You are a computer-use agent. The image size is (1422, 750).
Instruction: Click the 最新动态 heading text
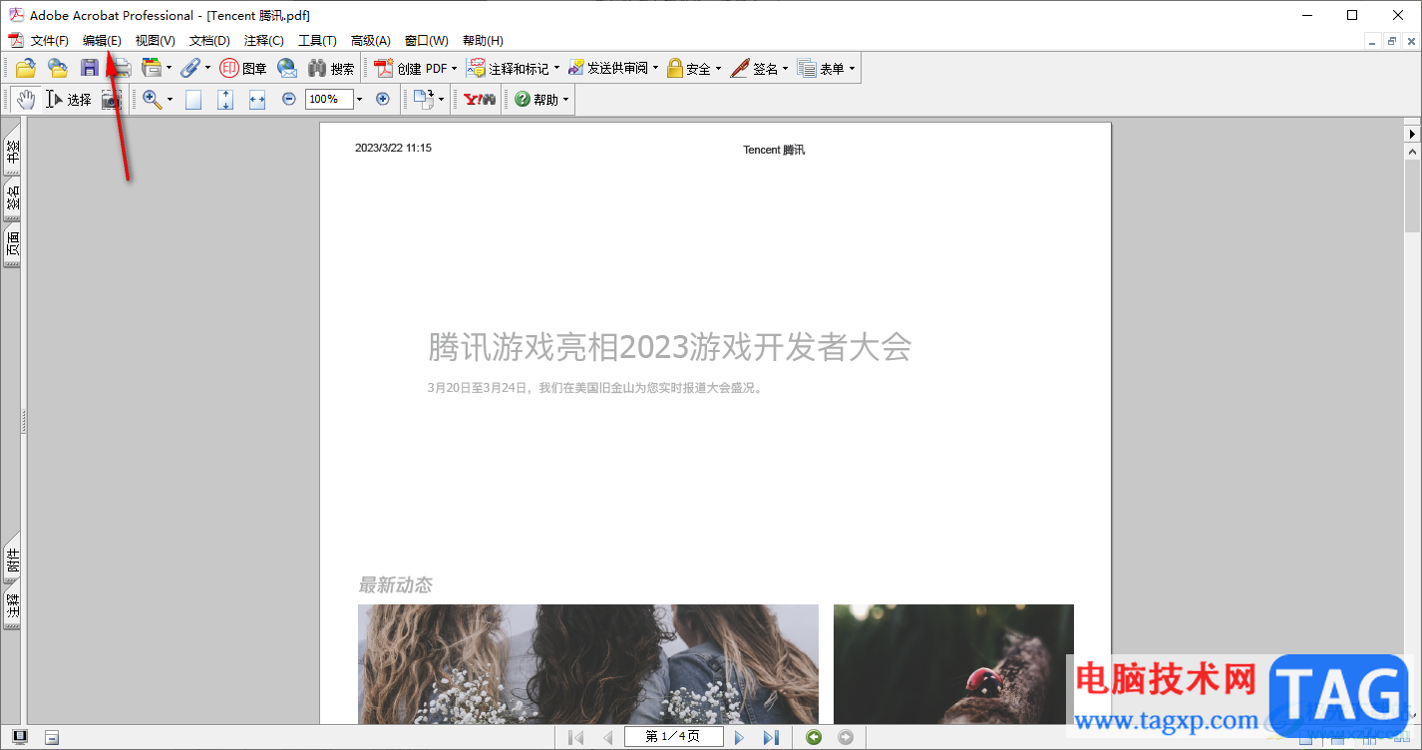coord(396,584)
